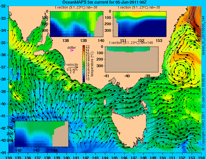Click King Island northwest of Tasmania
The width and height of the screenshot is (206, 159).
click(105, 102)
